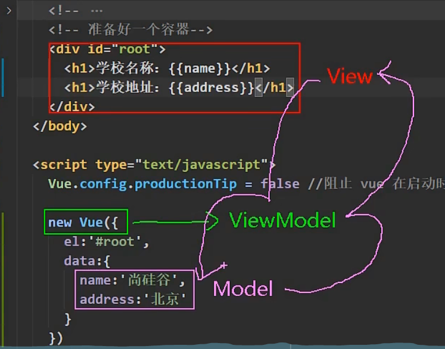
Task: Click the blue modified-line gutter marker
Action: (3, 77)
